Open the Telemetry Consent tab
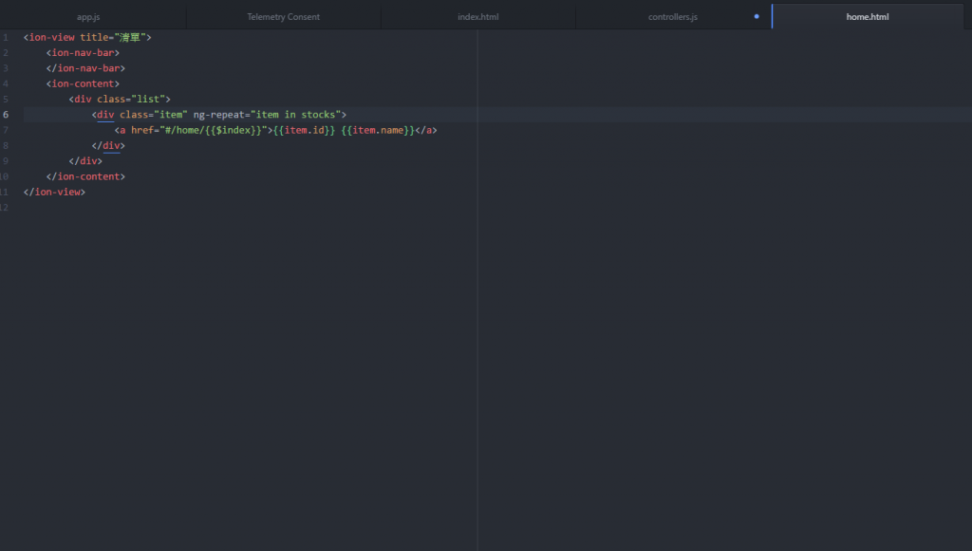Viewport: 972px width, 551px height. pos(283,17)
